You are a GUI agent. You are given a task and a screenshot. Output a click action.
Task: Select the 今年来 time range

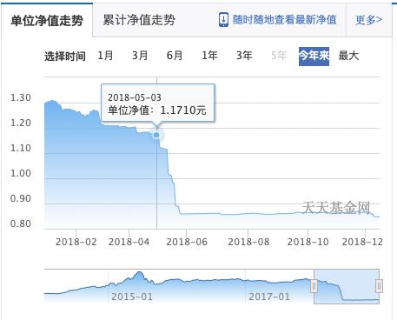click(x=314, y=57)
